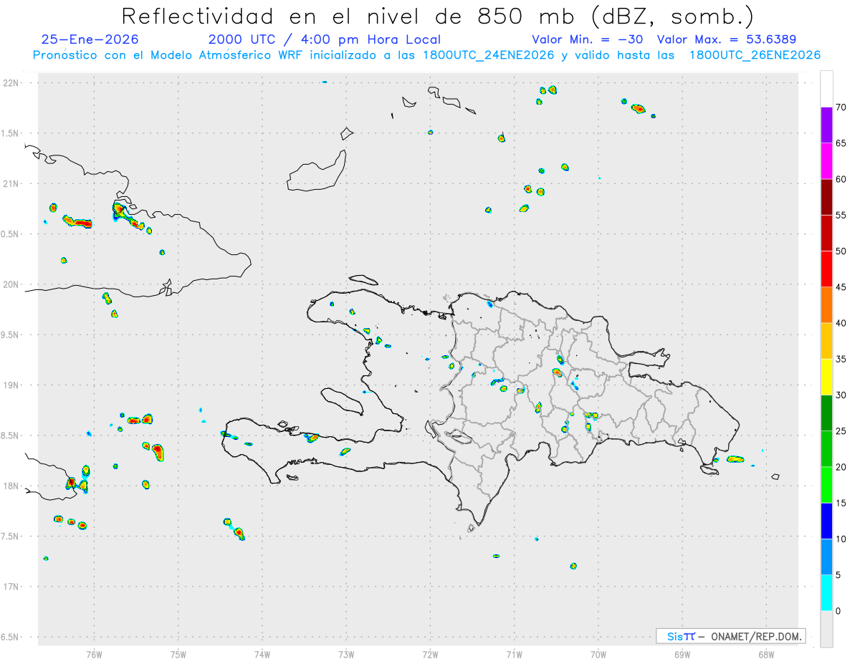The height and width of the screenshot is (664, 860).
Task: Click the colorbar scale value '70'
Action: point(841,107)
